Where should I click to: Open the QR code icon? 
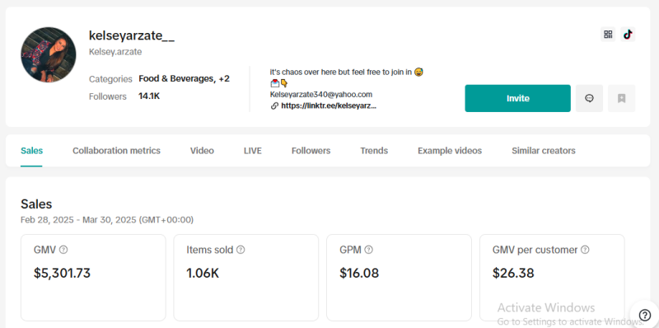(x=608, y=35)
